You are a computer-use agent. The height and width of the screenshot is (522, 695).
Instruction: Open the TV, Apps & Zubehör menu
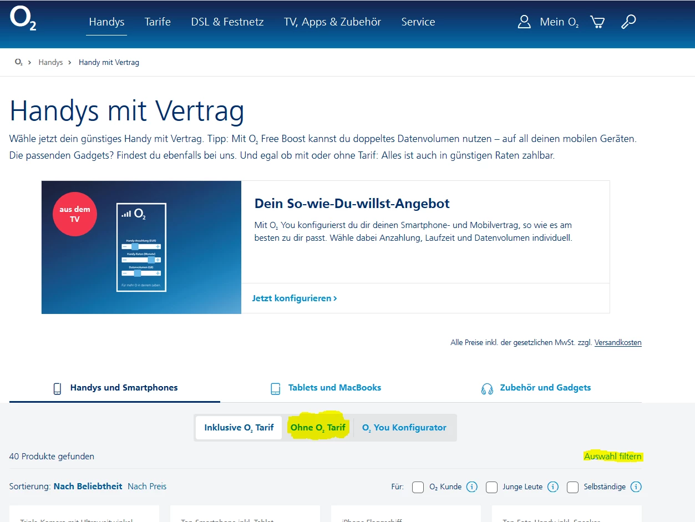[332, 22]
